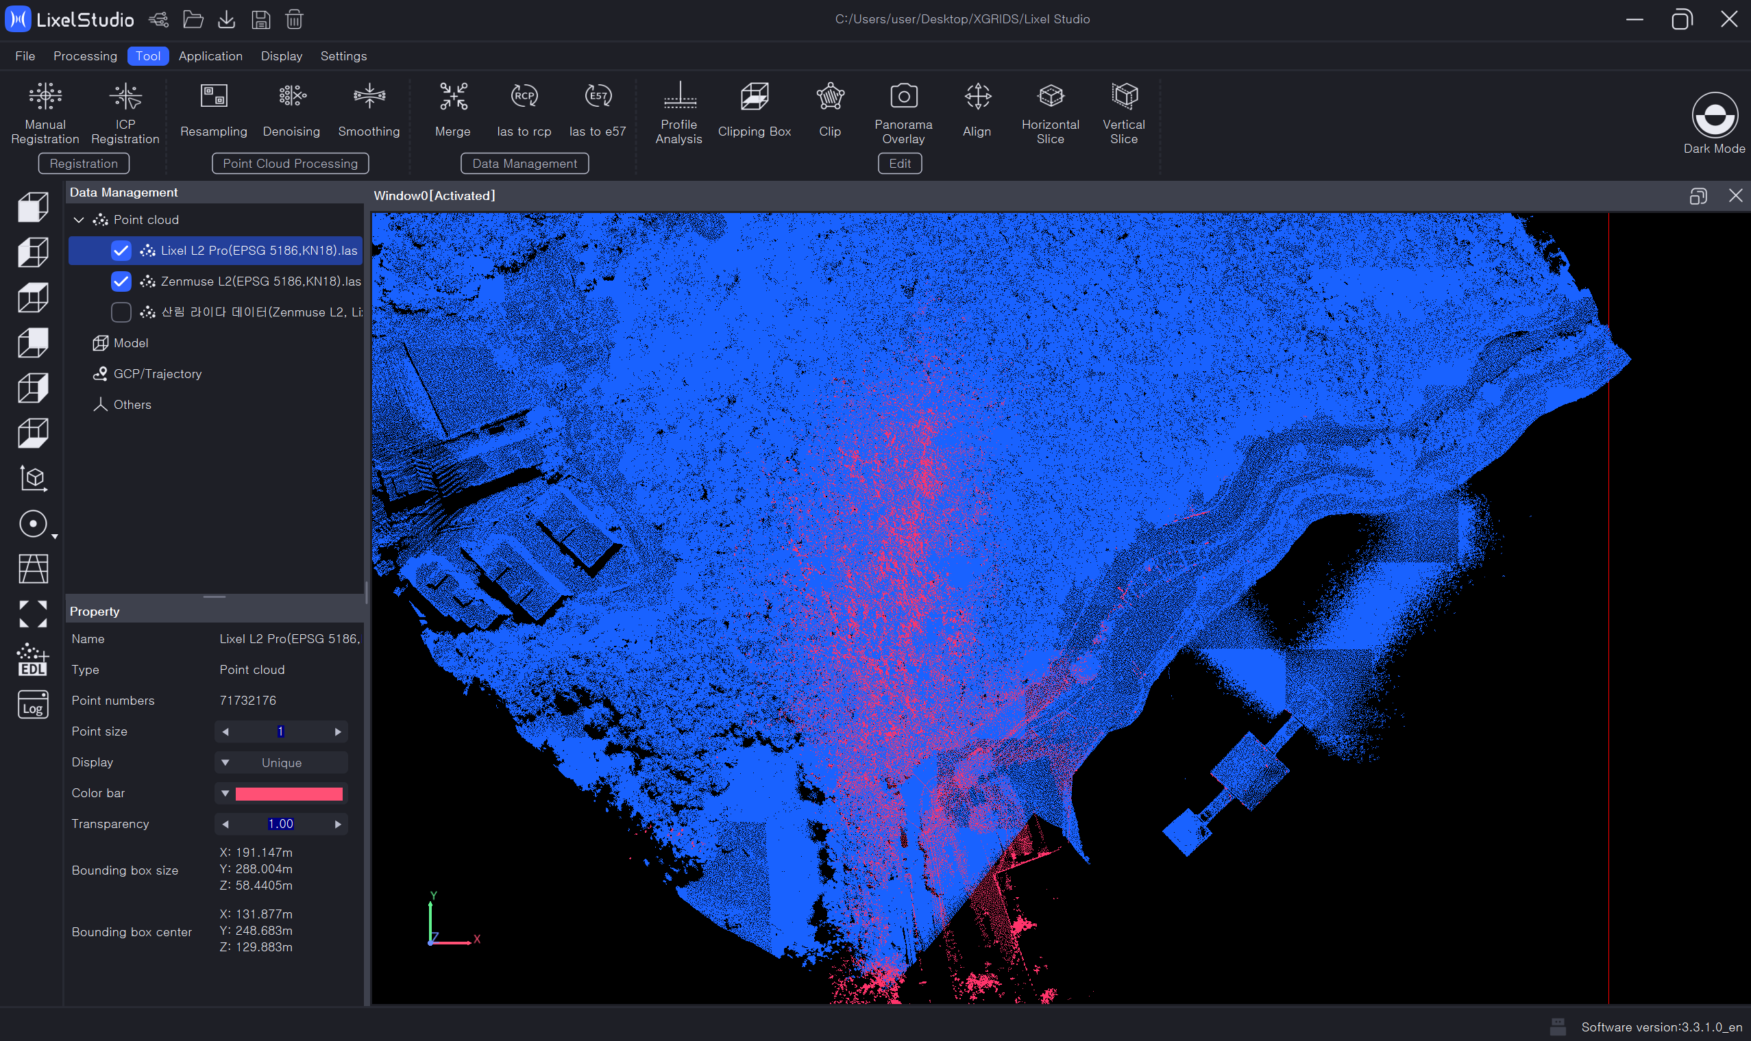Toggle Dark Mode switch
Image resolution: width=1751 pixels, height=1041 pixels.
point(1714,116)
